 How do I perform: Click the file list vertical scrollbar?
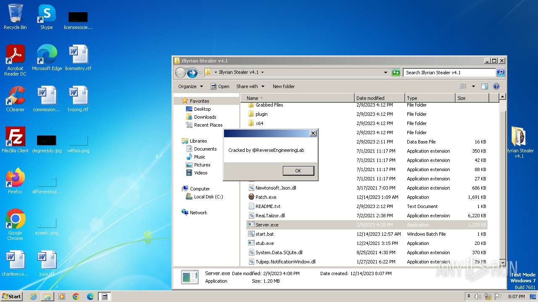502,180
